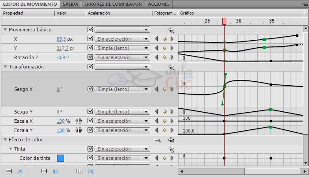Edit expanded graph size value 80
309x178 pixels.
point(55,171)
